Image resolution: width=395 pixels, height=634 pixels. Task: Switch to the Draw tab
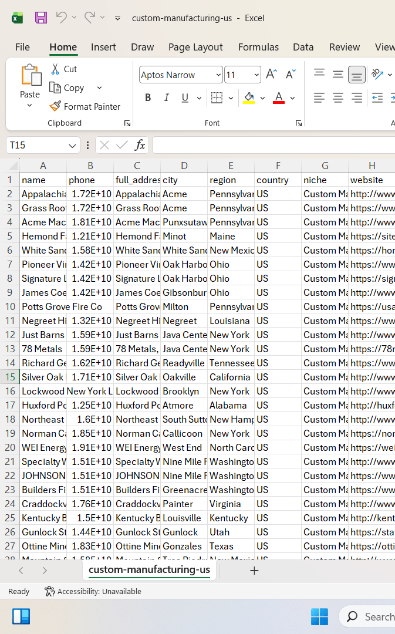142,47
